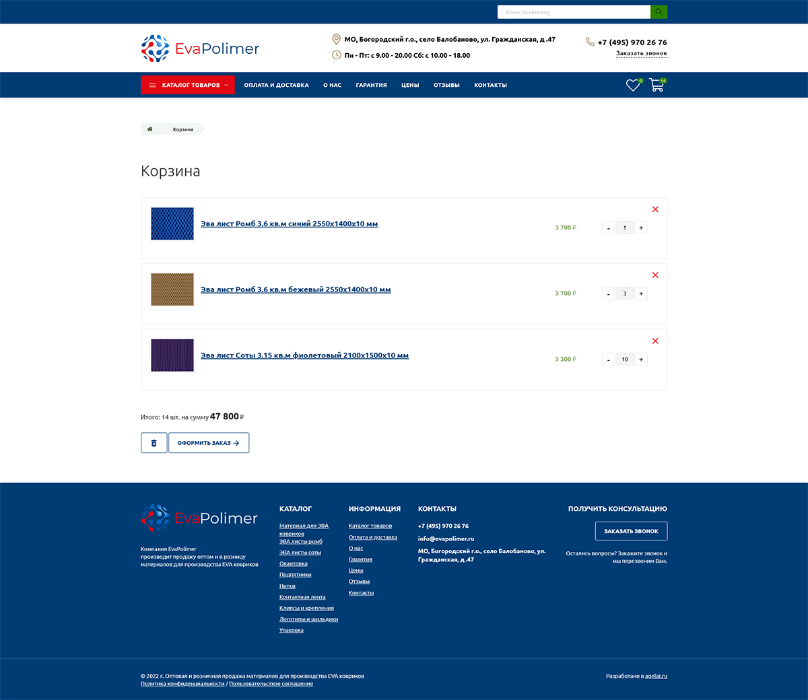Screen dimensions: 808x700
Task: Increase quantity of the violet Соты sheet
Action: [x=641, y=359]
